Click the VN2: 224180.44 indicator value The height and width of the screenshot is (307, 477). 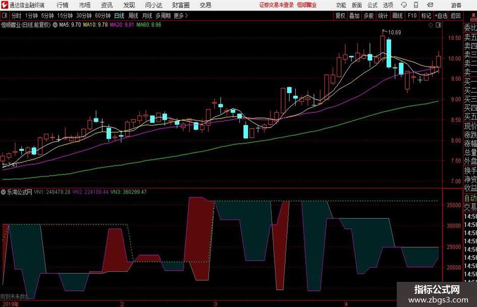coord(90,192)
